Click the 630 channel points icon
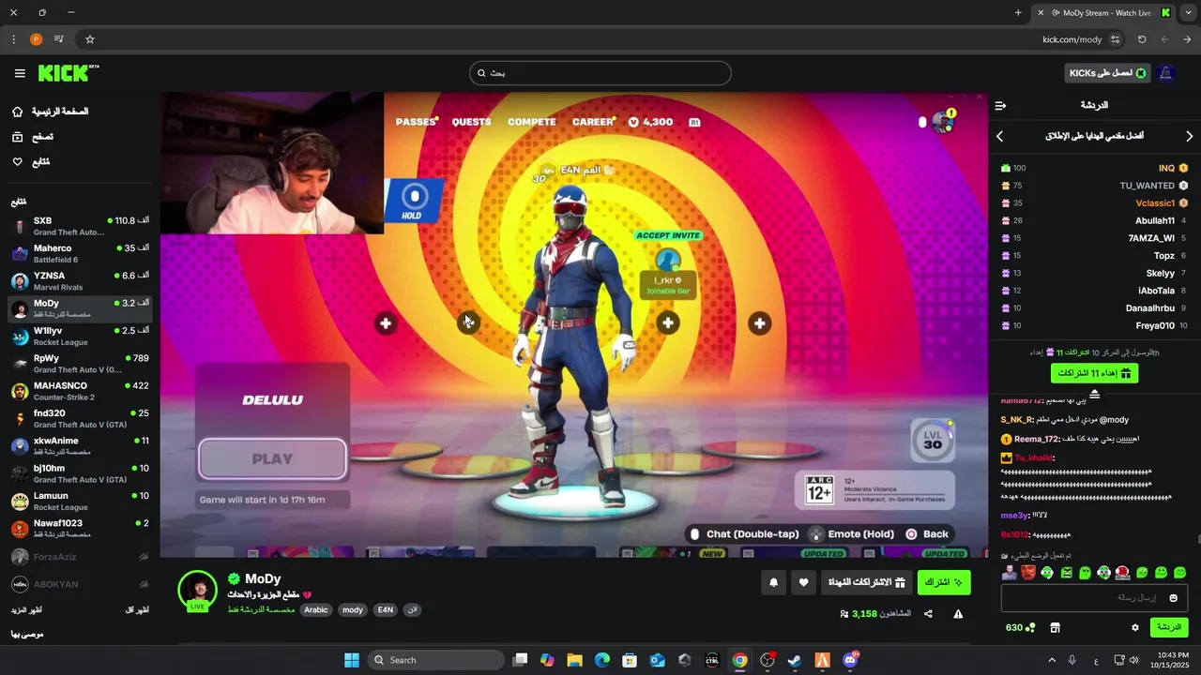 [1020, 627]
